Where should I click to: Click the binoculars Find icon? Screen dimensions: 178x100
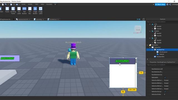point(17,4)
